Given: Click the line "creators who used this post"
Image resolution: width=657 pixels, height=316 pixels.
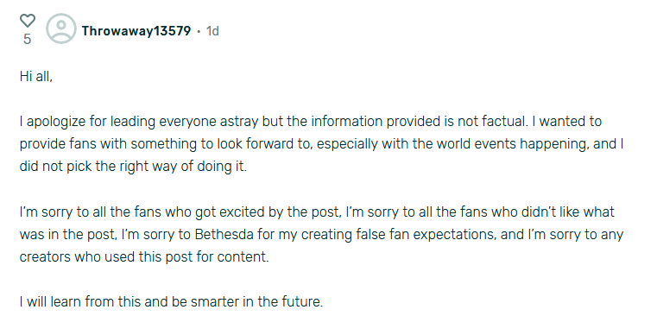Looking at the screenshot, I should click(x=144, y=257).
